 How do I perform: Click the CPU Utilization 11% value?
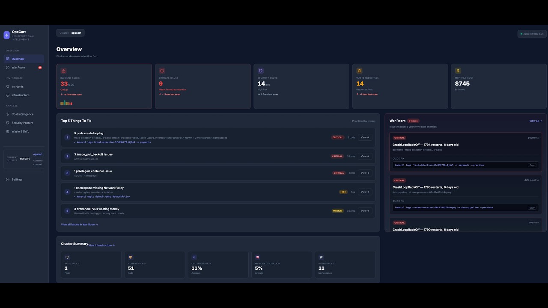[197, 268]
